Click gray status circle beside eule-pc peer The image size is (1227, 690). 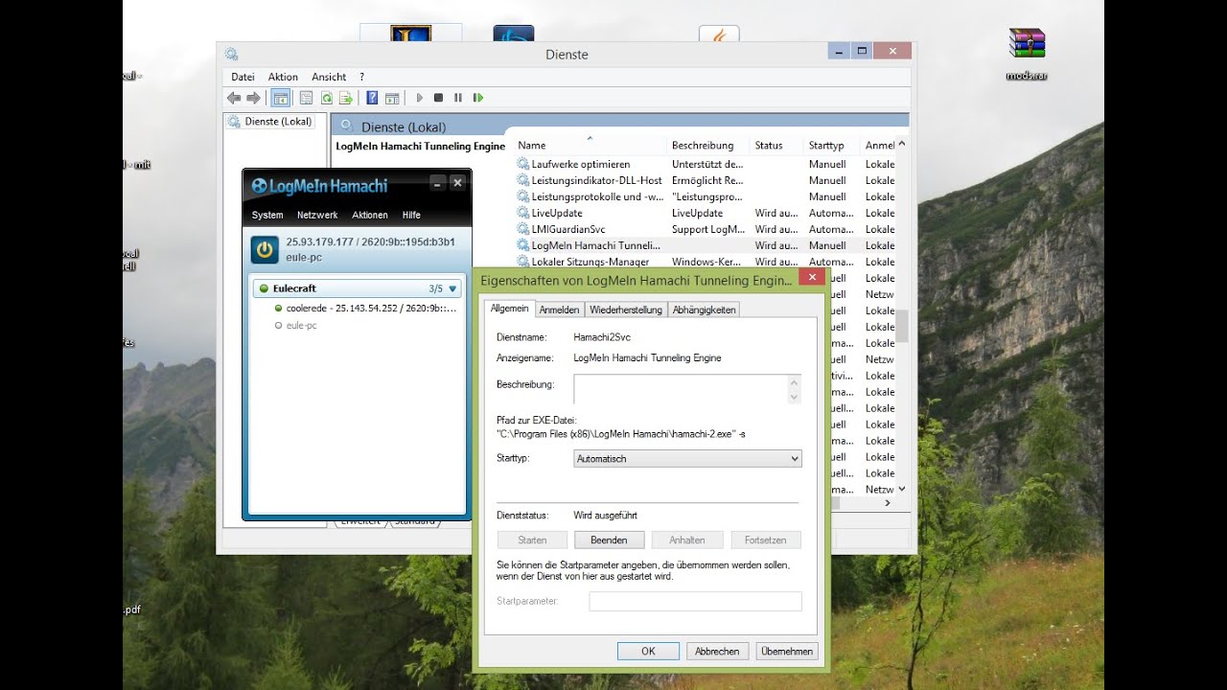click(278, 326)
